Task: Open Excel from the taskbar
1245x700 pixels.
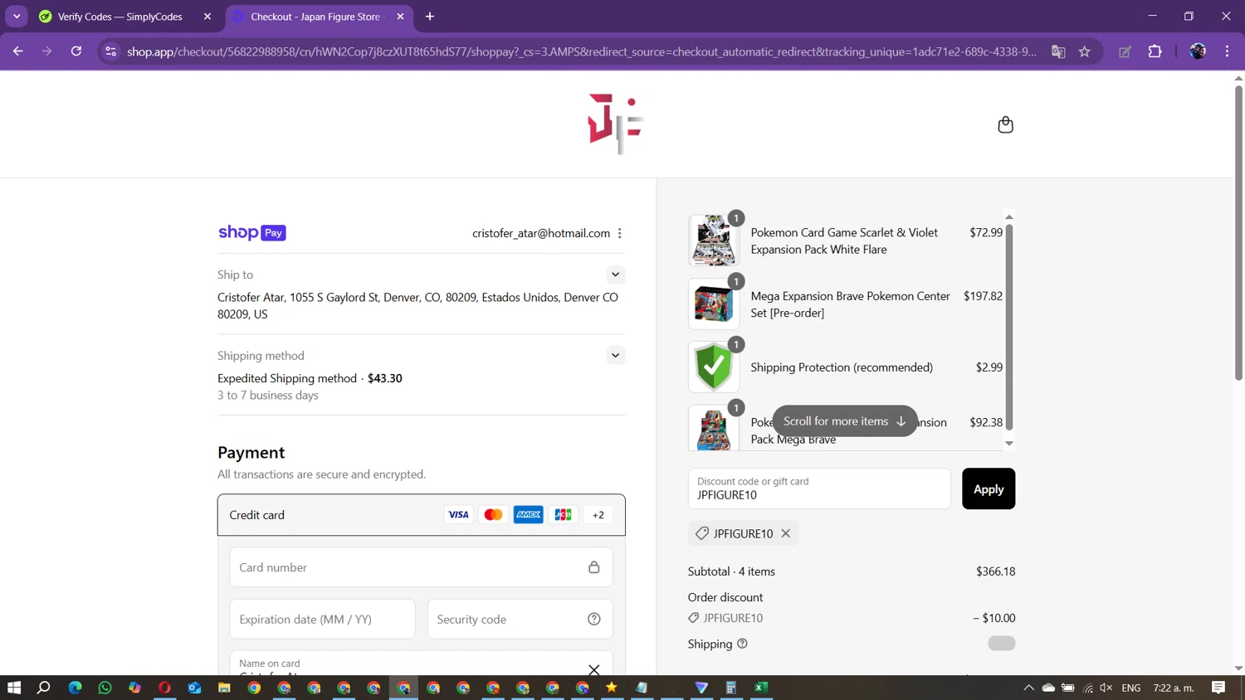Action: [761, 688]
